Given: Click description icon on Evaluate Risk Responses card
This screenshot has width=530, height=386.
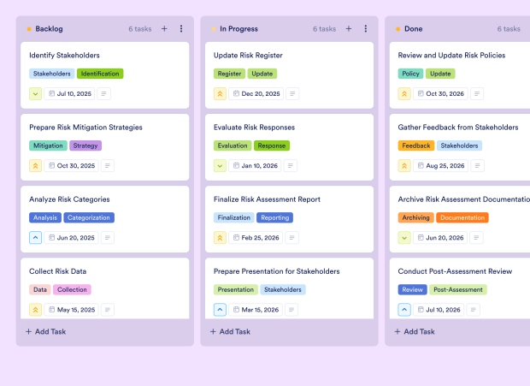Looking at the screenshot, I should pyautogui.click(x=292, y=166).
